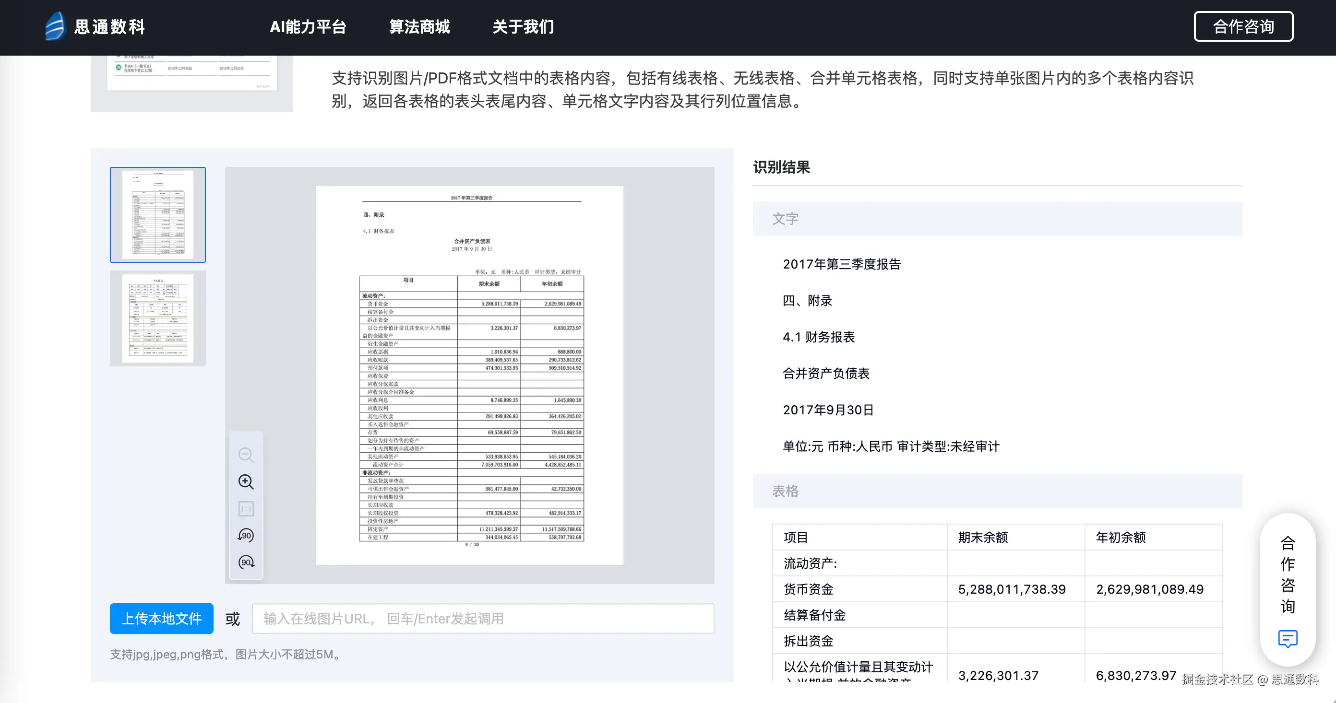Reset the preview to 1:1 size
This screenshot has width=1336, height=703.
[246, 509]
